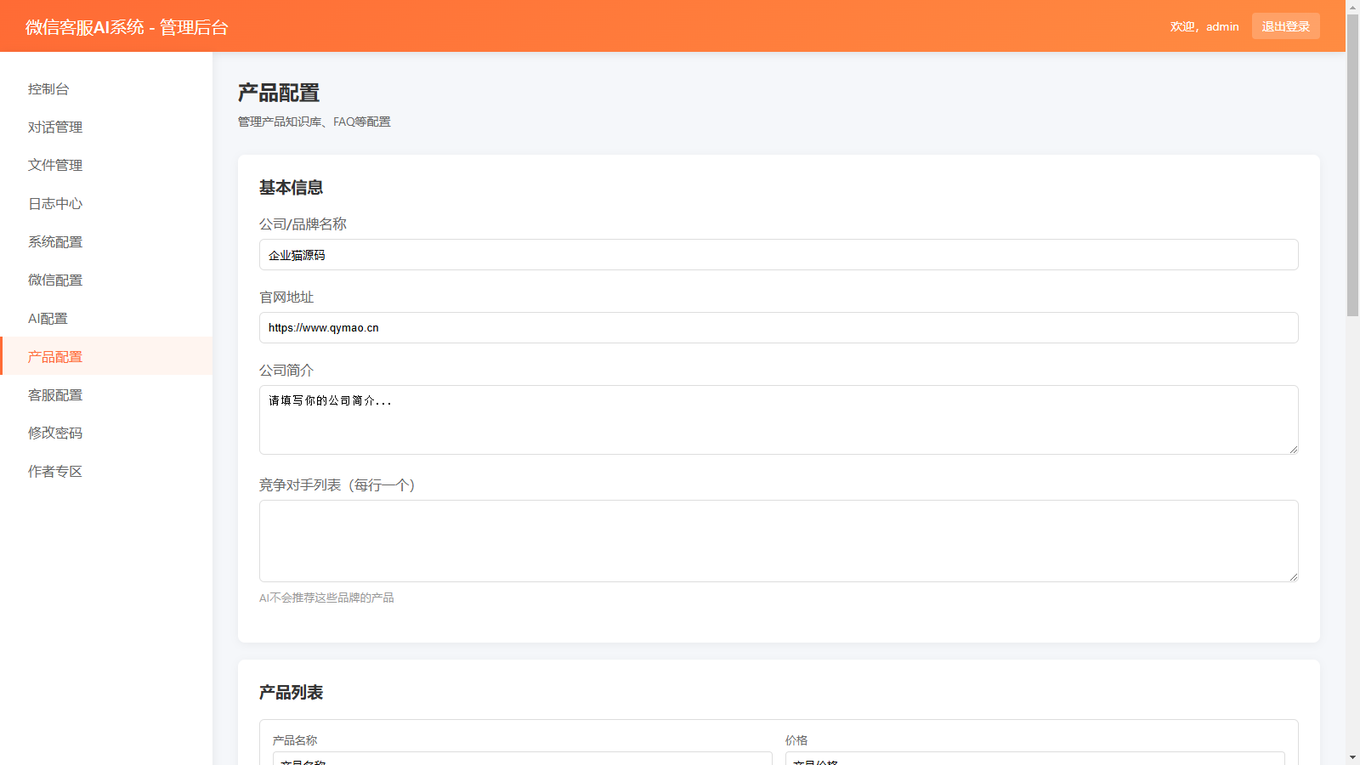Click inside the 公司简介 textarea

pyautogui.click(x=778, y=420)
